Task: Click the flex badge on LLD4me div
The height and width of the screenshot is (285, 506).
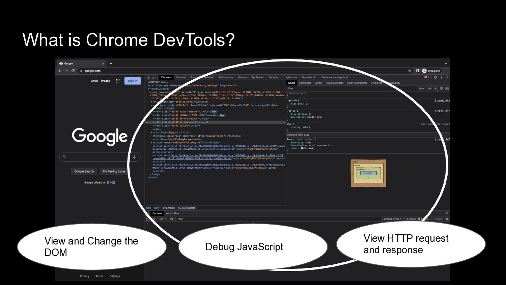Action: (222, 115)
